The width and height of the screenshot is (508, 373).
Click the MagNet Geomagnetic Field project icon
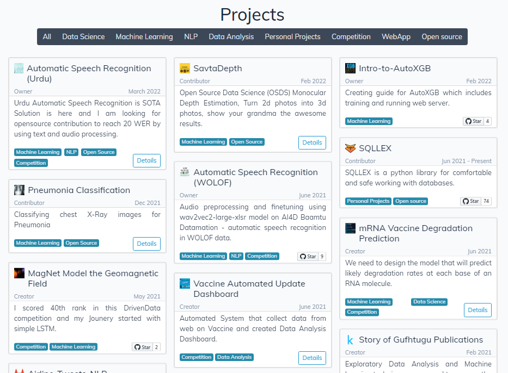tap(19, 273)
